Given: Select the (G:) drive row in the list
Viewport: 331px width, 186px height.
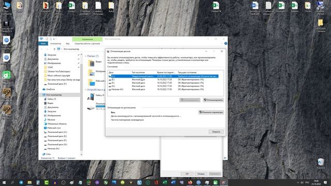Looking at the screenshot, I should click(x=163, y=86).
